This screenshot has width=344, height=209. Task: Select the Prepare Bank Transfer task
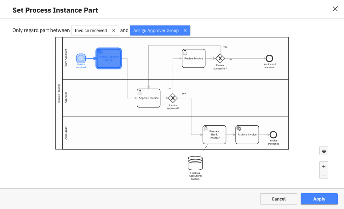coord(214,135)
